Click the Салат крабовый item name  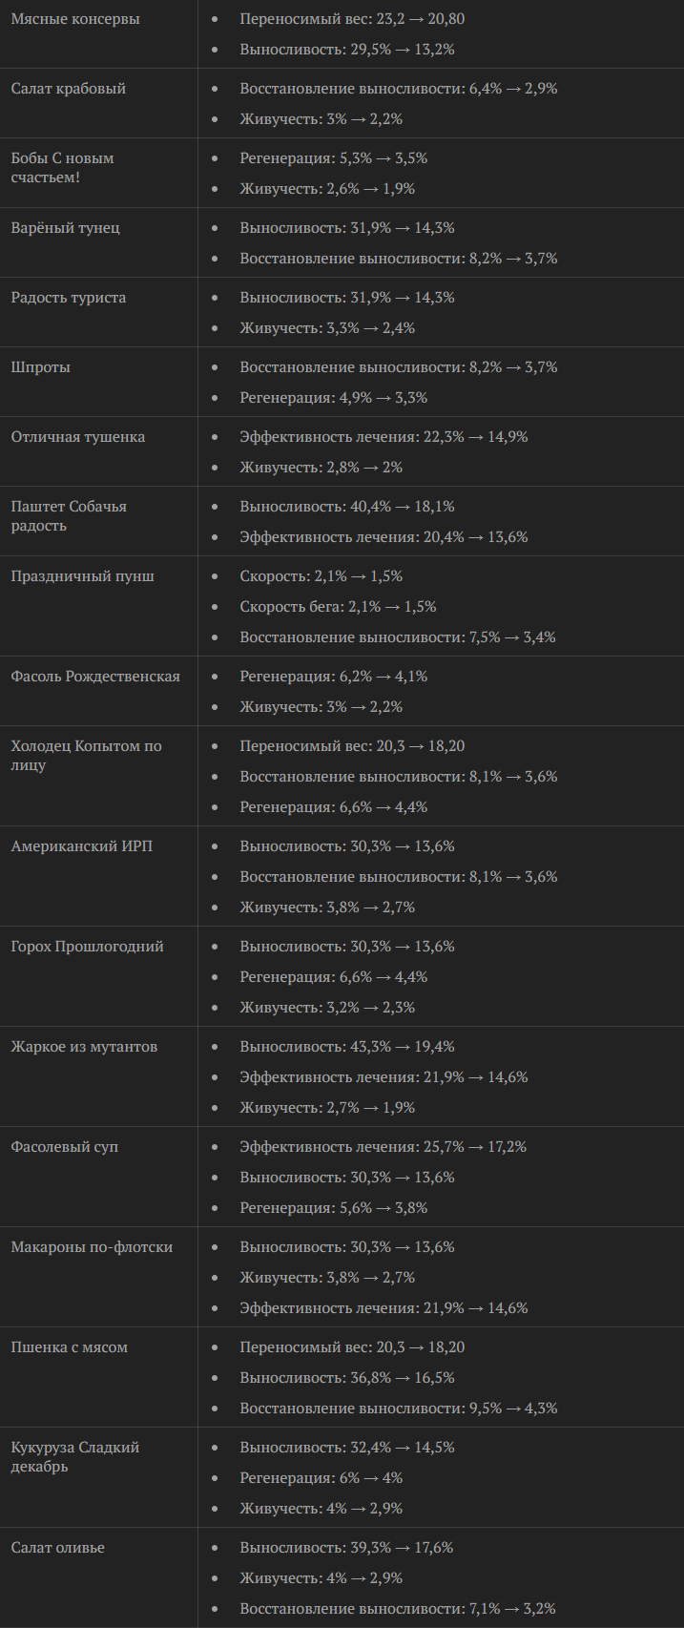point(69,89)
